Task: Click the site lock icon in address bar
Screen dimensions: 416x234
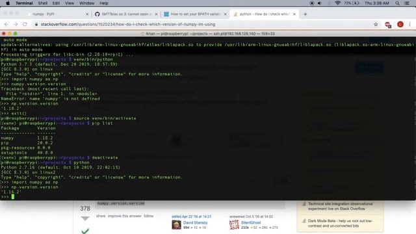Action: (x=36, y=24)
